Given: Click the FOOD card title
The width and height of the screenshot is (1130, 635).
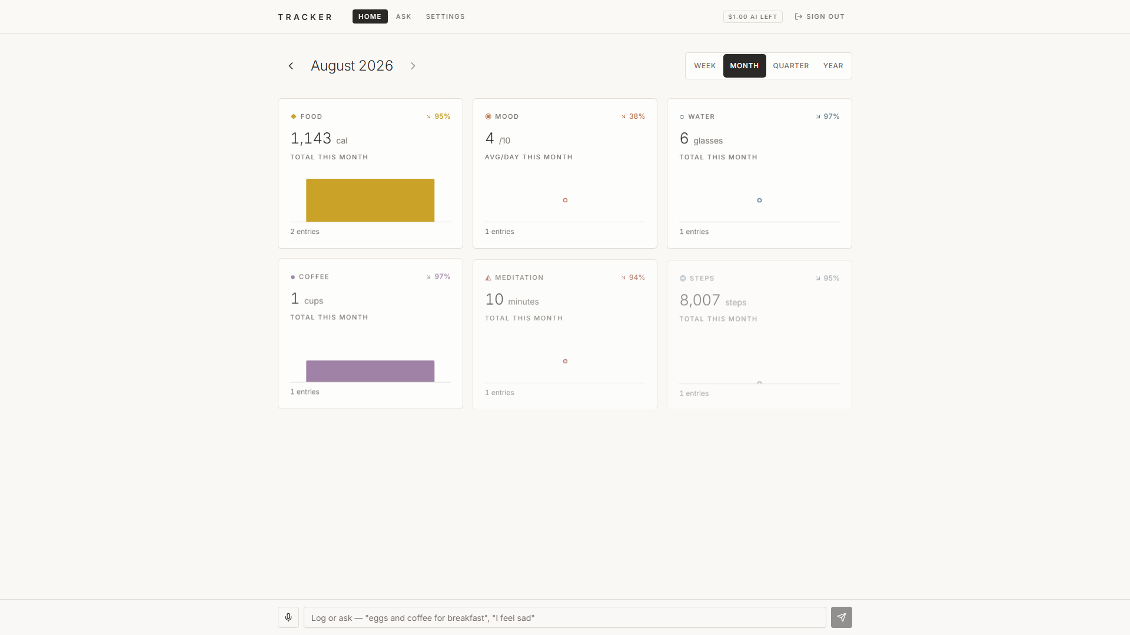Looking at the screenshot, I should pos(311,116).
